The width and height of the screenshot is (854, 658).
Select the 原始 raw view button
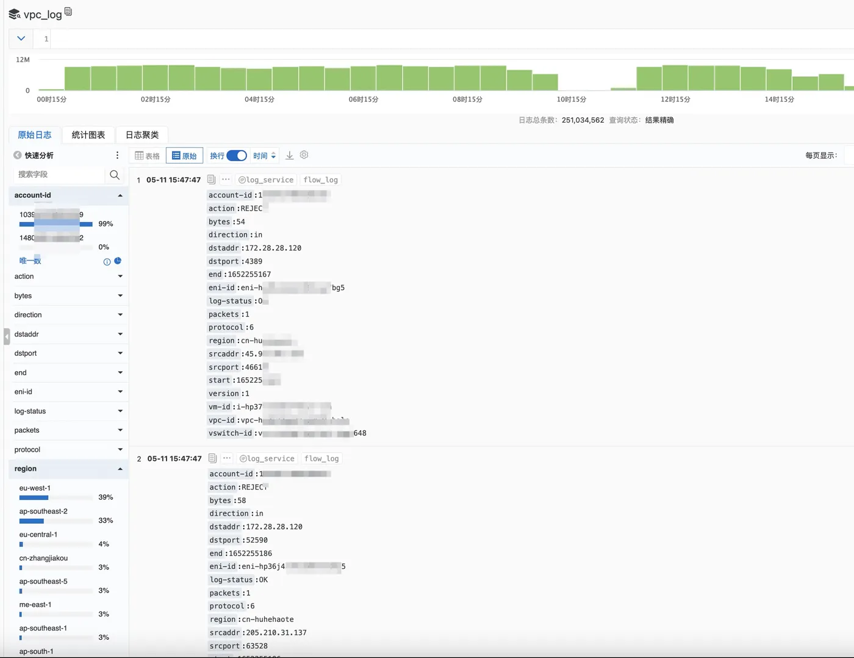coord(184,156)
